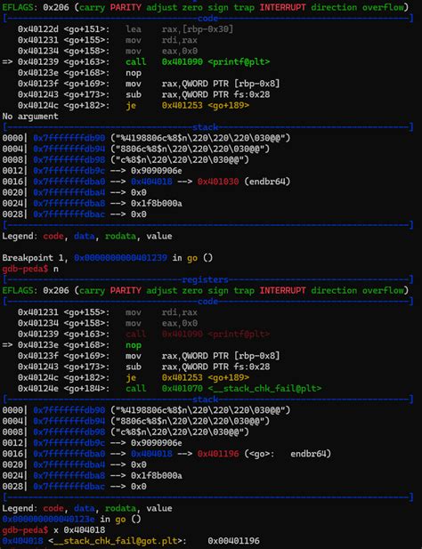Click the "No argument" message line

click(x=30, y=117)
